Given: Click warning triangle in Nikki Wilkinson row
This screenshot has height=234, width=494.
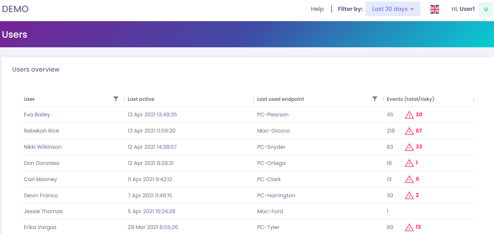Looking at the screenshot, I should coord(409,147).
